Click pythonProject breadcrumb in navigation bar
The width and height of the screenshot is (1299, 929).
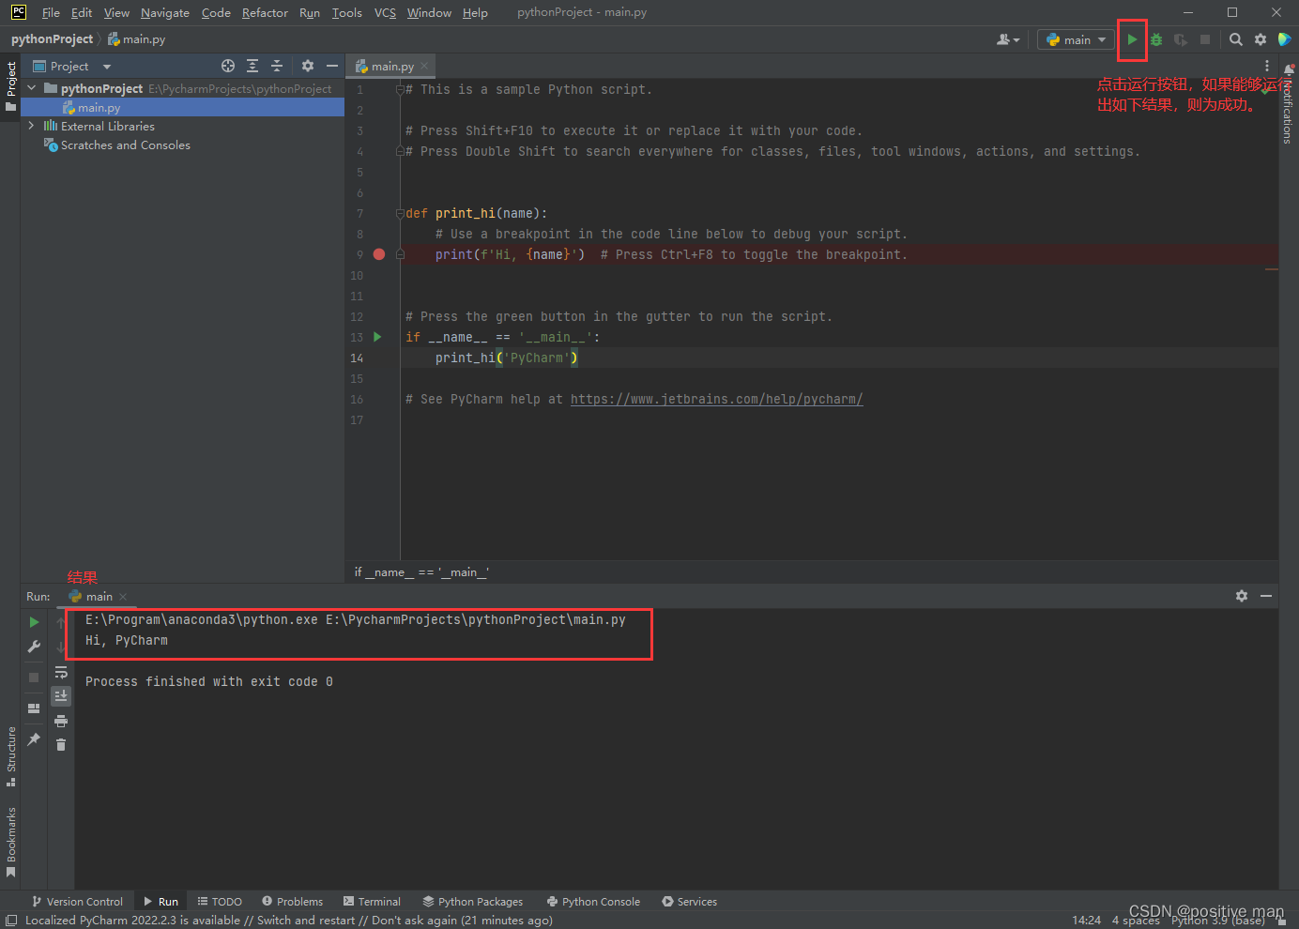point(52,39)
